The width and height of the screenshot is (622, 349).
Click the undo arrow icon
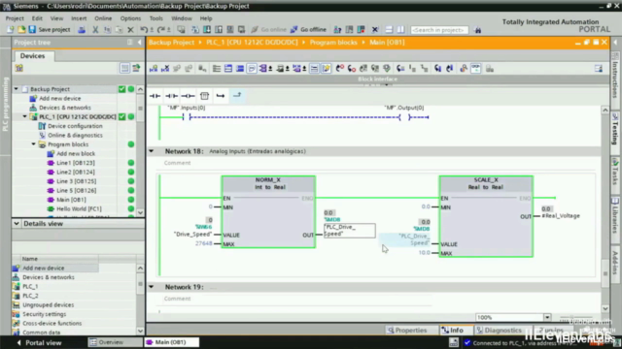[x=144, y=30]
